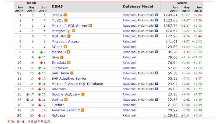Open the FileMaker link
The image size is (218, 124).
[x=59, y=68]
